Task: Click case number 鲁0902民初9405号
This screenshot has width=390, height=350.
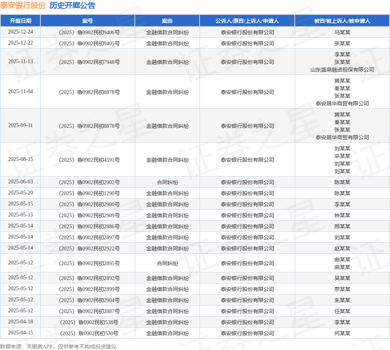Action: (89, 43)
